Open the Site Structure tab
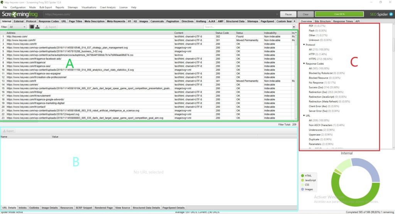 (x=322, y=22)
